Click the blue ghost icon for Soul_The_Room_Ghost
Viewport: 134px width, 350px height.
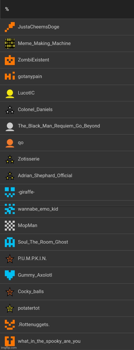tap(10, 242)
